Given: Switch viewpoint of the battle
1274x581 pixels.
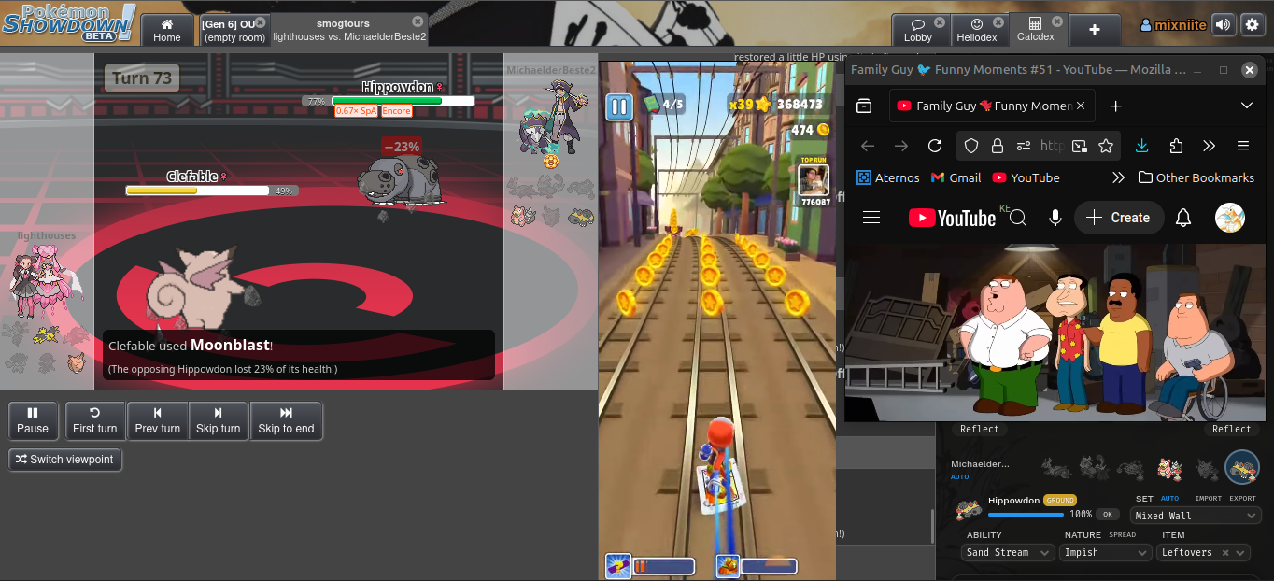Looking at the screenshot, I should coord(65,460).
